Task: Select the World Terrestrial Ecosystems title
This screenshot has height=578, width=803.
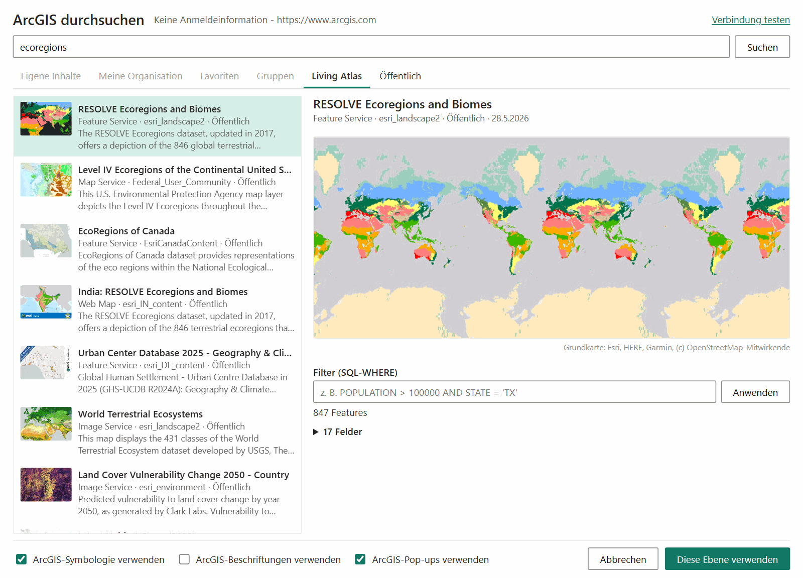Action: 141,414
